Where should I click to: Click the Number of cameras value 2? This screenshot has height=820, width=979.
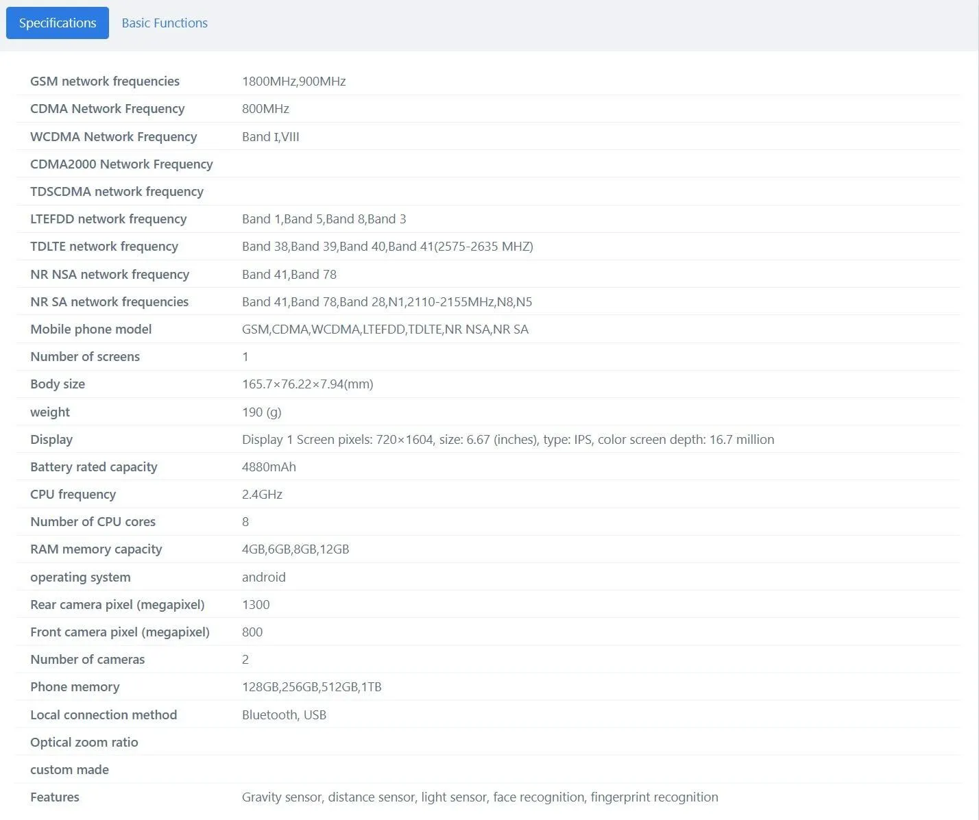[x=245, y=659]
